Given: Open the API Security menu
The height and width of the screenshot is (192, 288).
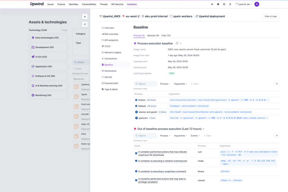Looking at the screenshot, I should [x=117, y=4].
